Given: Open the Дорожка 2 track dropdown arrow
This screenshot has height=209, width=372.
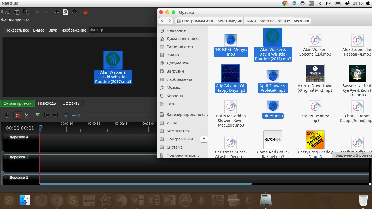Looking at the screenshot, I should pos(6,177).
